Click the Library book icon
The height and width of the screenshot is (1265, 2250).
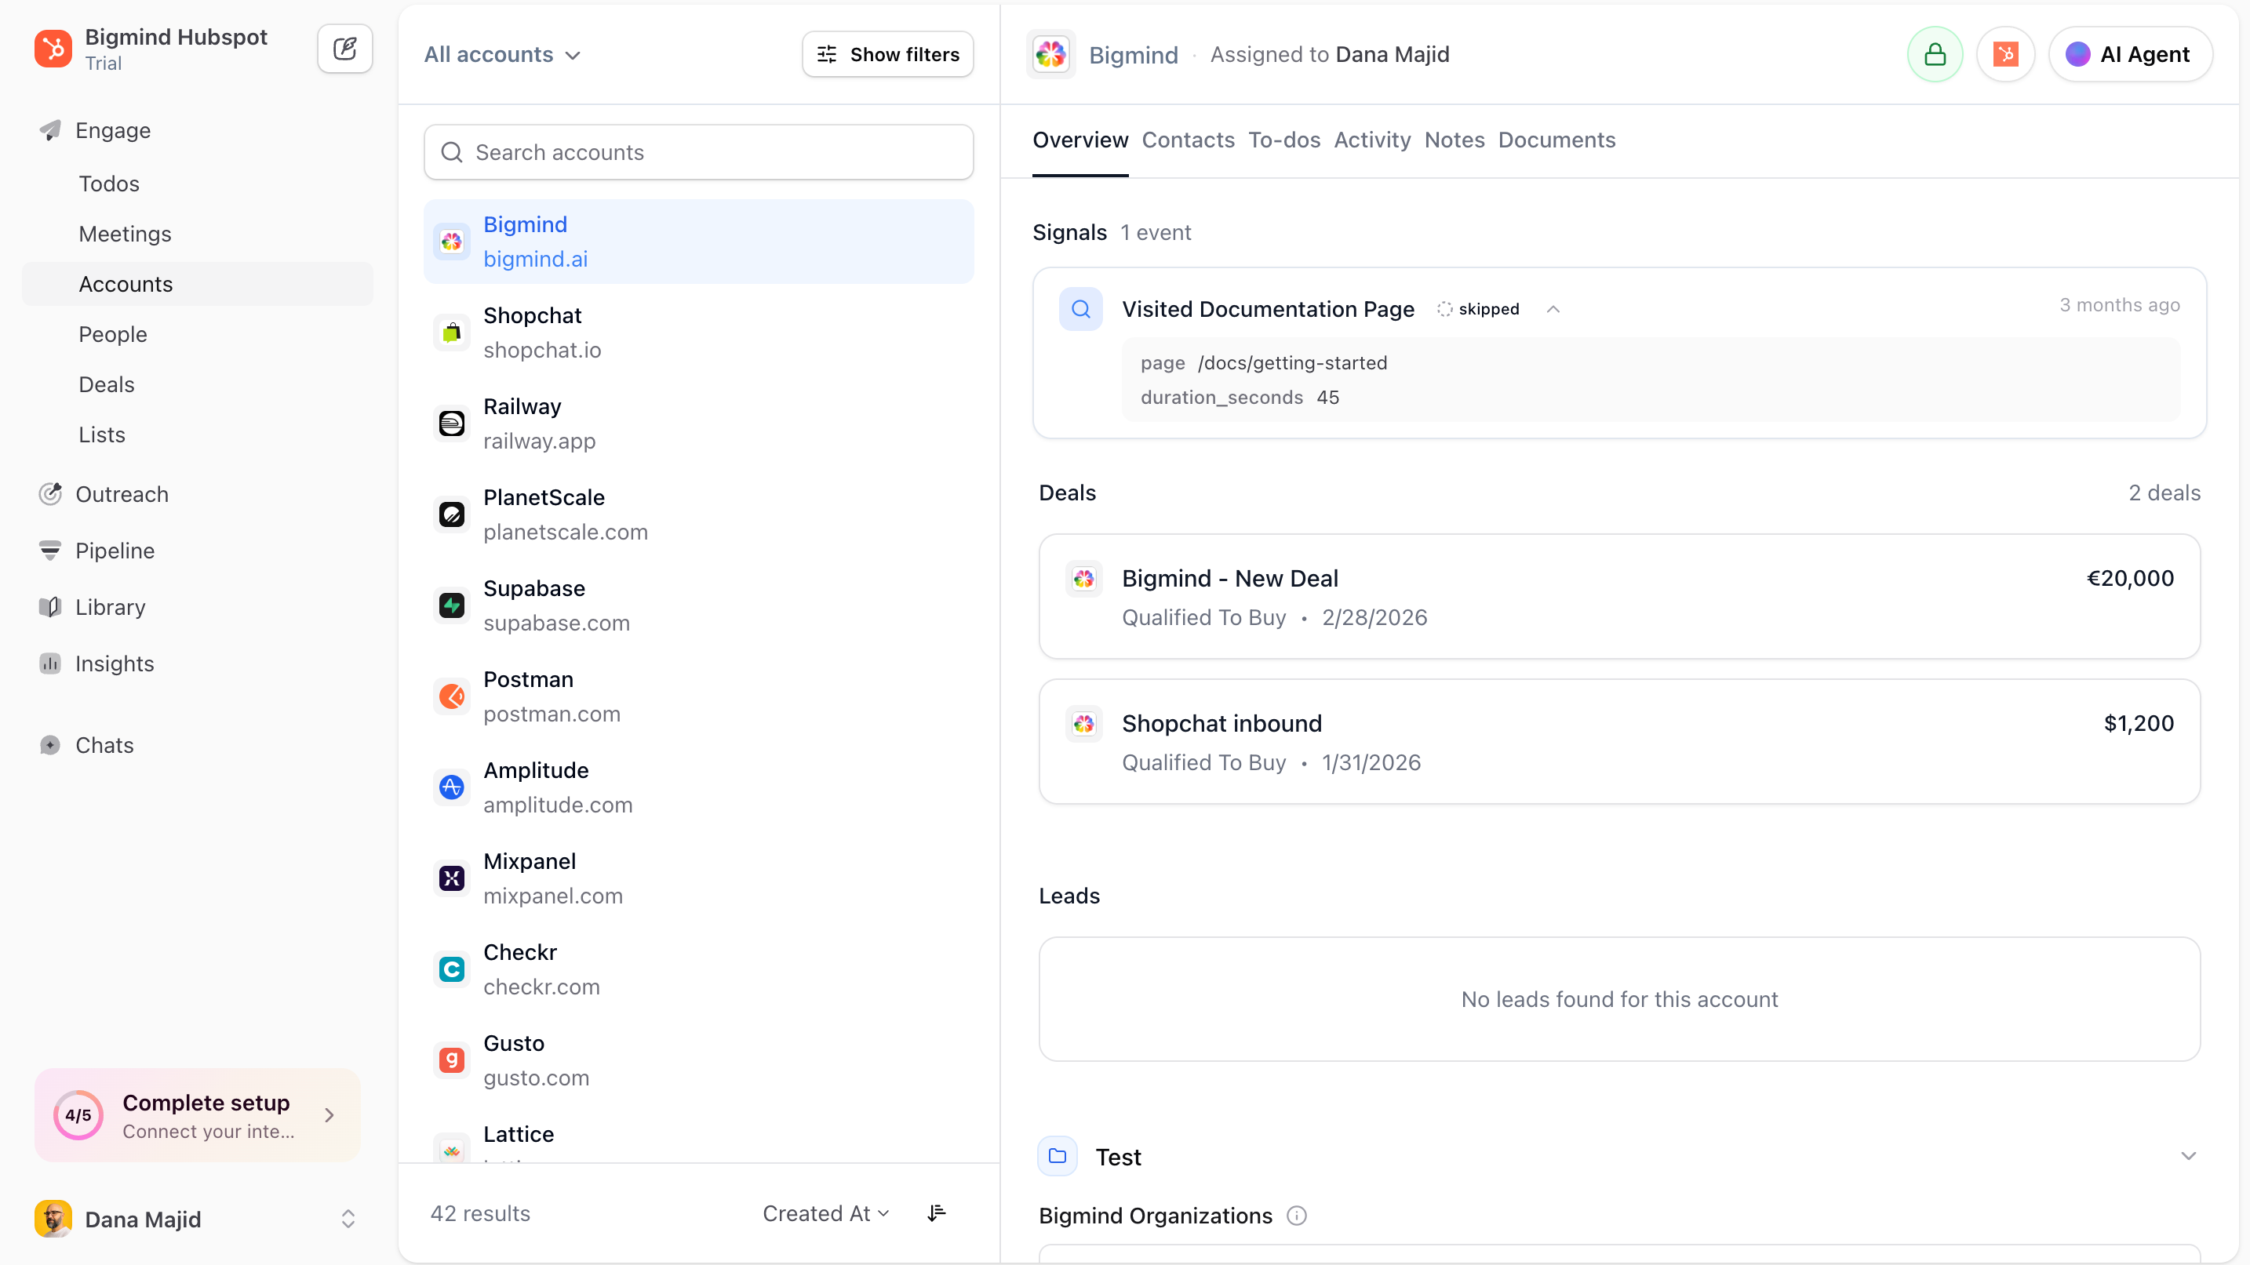51,607
